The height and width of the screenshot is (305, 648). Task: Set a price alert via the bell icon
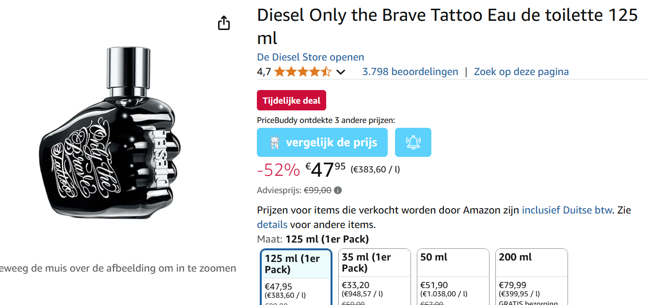pyautogui.click(x=413, y=142)
